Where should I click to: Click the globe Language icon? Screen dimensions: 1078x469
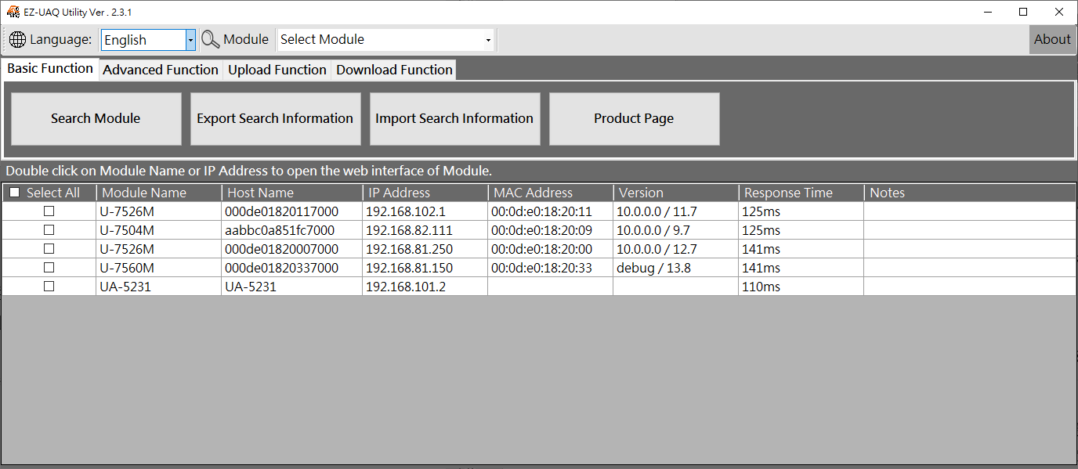[17, 39]
